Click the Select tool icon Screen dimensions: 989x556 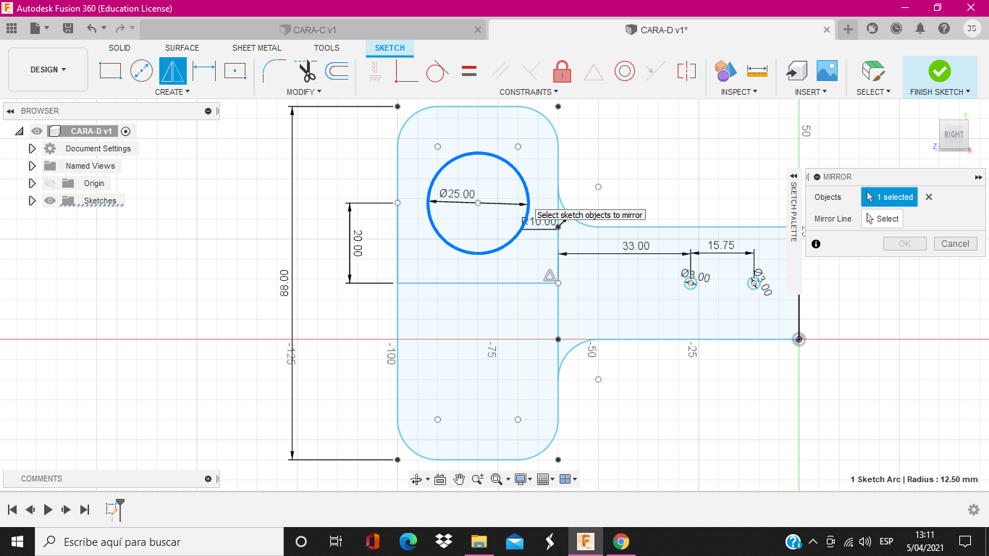873,71
